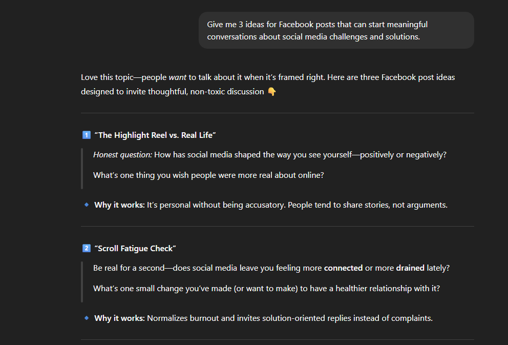Image resolution: width=508 pixels, height=345 pixels.
Task: Click the bold word "connected"
Action: (x=343, y=268)
